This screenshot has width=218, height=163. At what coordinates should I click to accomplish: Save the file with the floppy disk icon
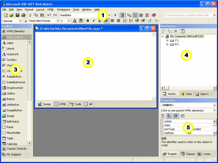point(17,15)
